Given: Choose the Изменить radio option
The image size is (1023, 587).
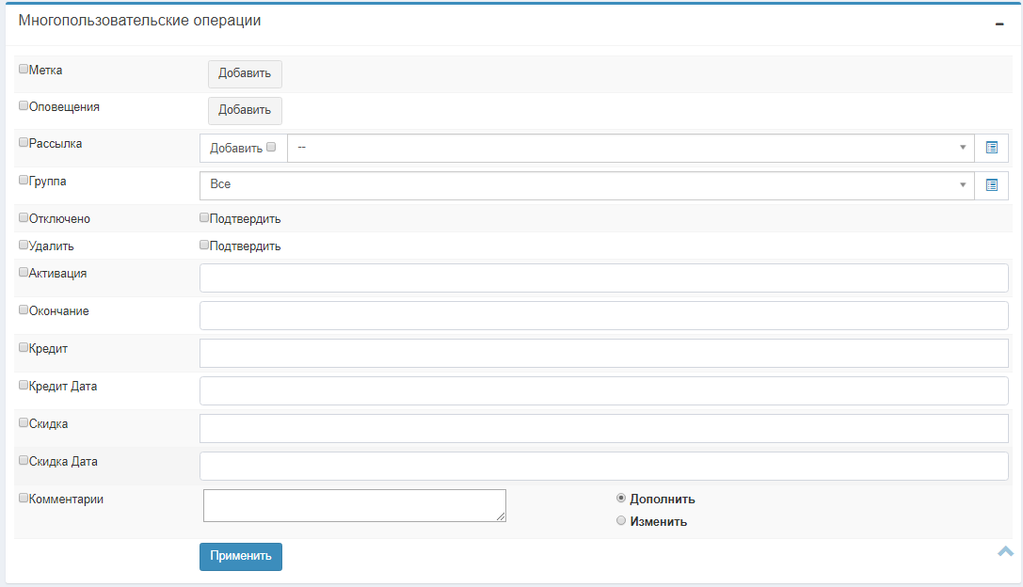Looking at the screenshot, I should (621, 520).
